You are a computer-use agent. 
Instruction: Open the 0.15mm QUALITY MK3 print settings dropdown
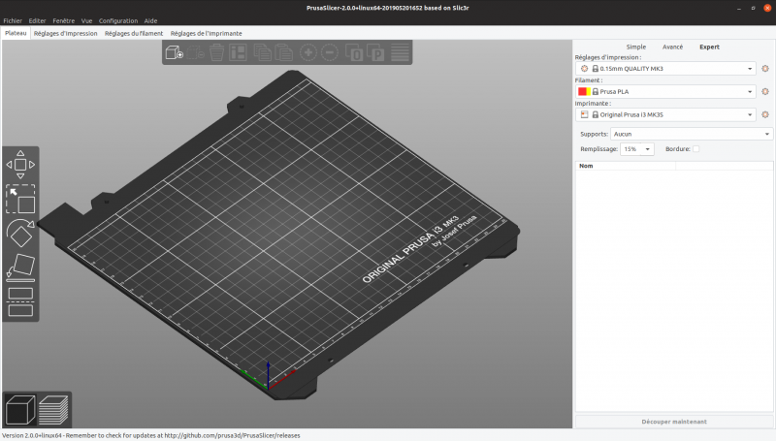tap(665, 69)
